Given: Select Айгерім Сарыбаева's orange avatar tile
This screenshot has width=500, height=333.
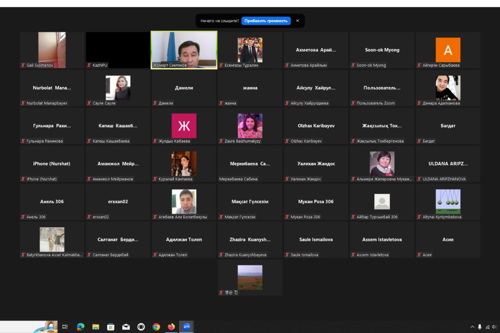Looking at the screenshot, I should [448, 50].
